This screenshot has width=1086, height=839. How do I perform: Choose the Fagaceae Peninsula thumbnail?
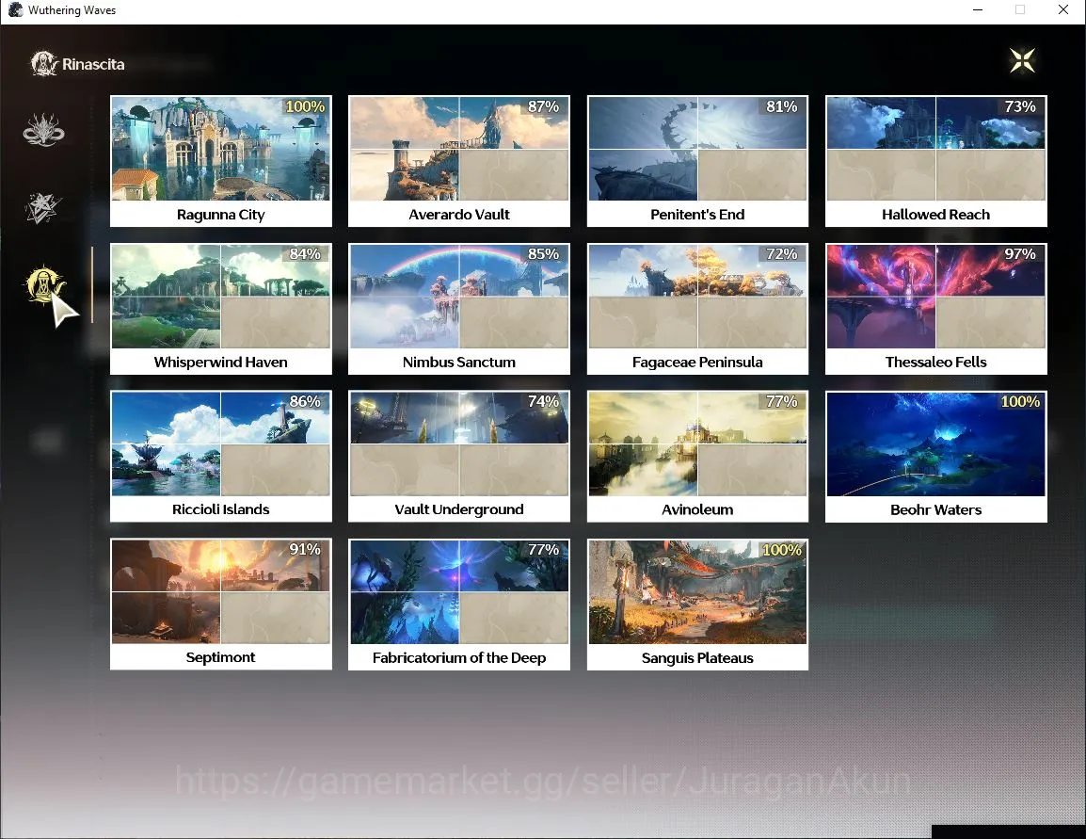697,308
